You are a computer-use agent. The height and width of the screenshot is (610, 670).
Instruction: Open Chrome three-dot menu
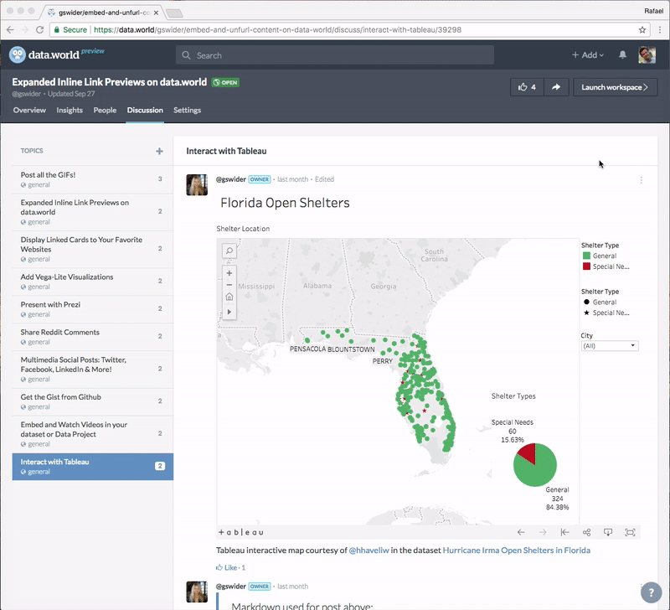pos(660,29)
